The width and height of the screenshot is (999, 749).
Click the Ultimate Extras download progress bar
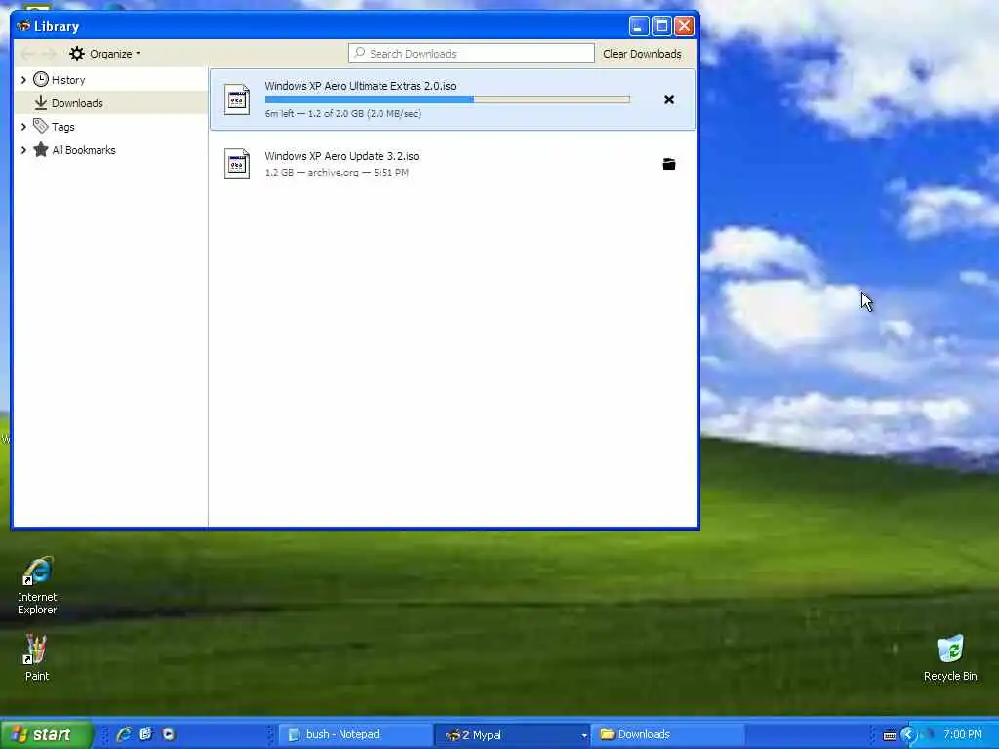tap(447, 99)
